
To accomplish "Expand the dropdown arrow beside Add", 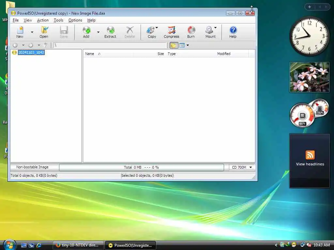I will tap(98, 32).
